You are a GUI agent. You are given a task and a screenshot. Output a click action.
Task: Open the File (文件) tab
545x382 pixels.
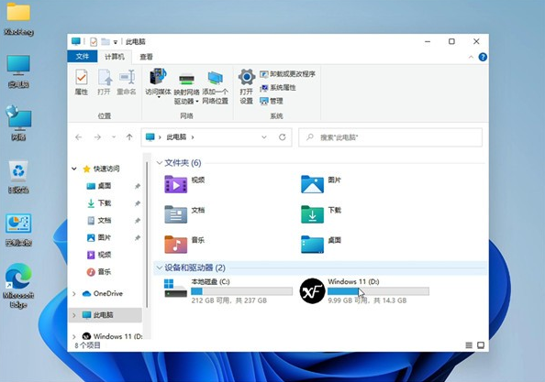click(x=83, y=57)
